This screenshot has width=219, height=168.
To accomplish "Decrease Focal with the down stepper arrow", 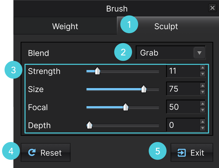I will point(203,110).
